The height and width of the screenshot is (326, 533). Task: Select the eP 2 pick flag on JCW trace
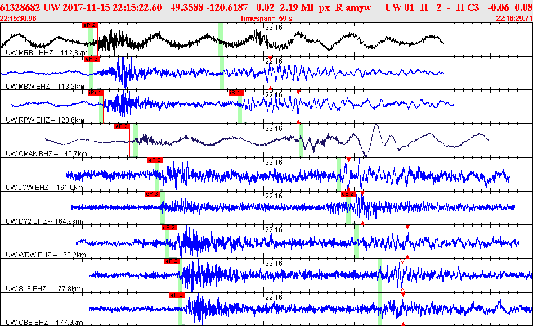coord(155,160)
